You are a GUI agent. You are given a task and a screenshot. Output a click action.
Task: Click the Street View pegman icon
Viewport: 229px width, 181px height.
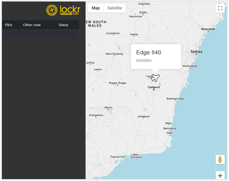pyautogui.click(x=220, y=159)
